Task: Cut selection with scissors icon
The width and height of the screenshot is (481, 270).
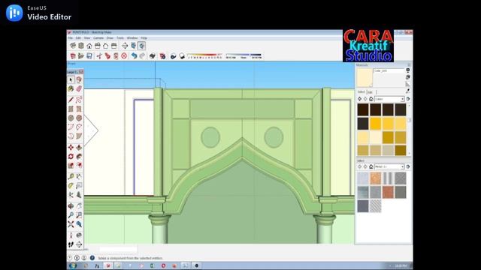Action: [x=99, y=56]
